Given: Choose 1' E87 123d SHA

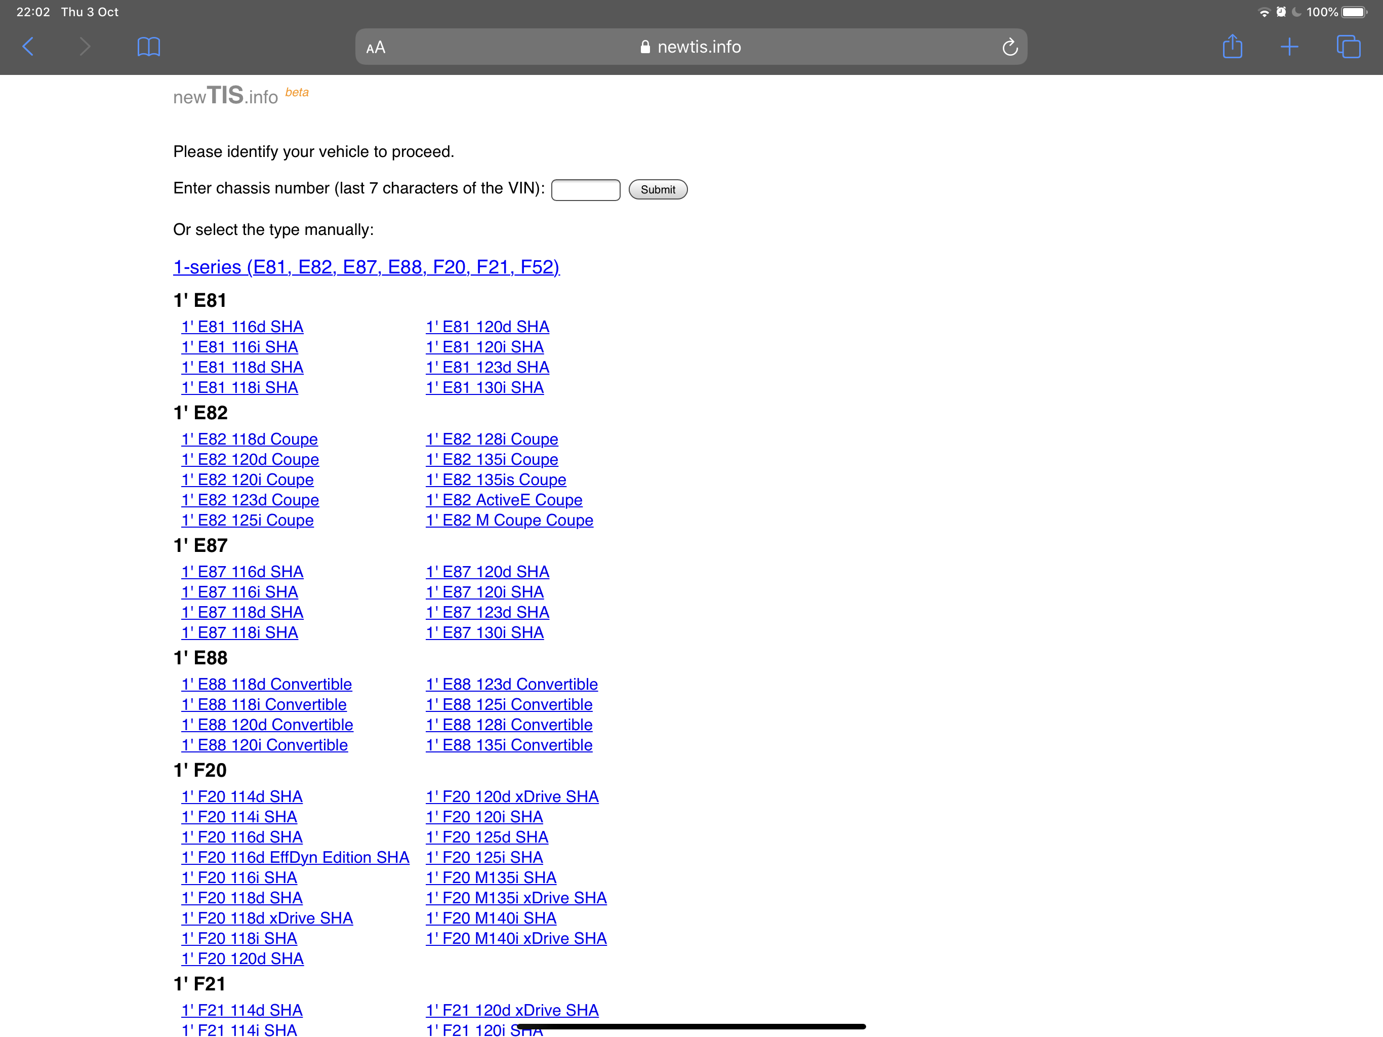Looking at the screenshot, I should [487, 612].
